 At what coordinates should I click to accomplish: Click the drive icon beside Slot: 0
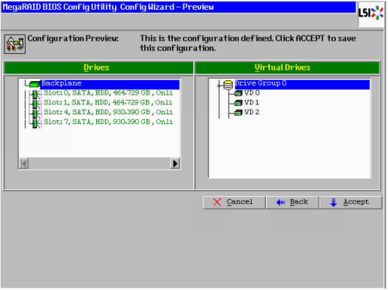tap(35, 94)
